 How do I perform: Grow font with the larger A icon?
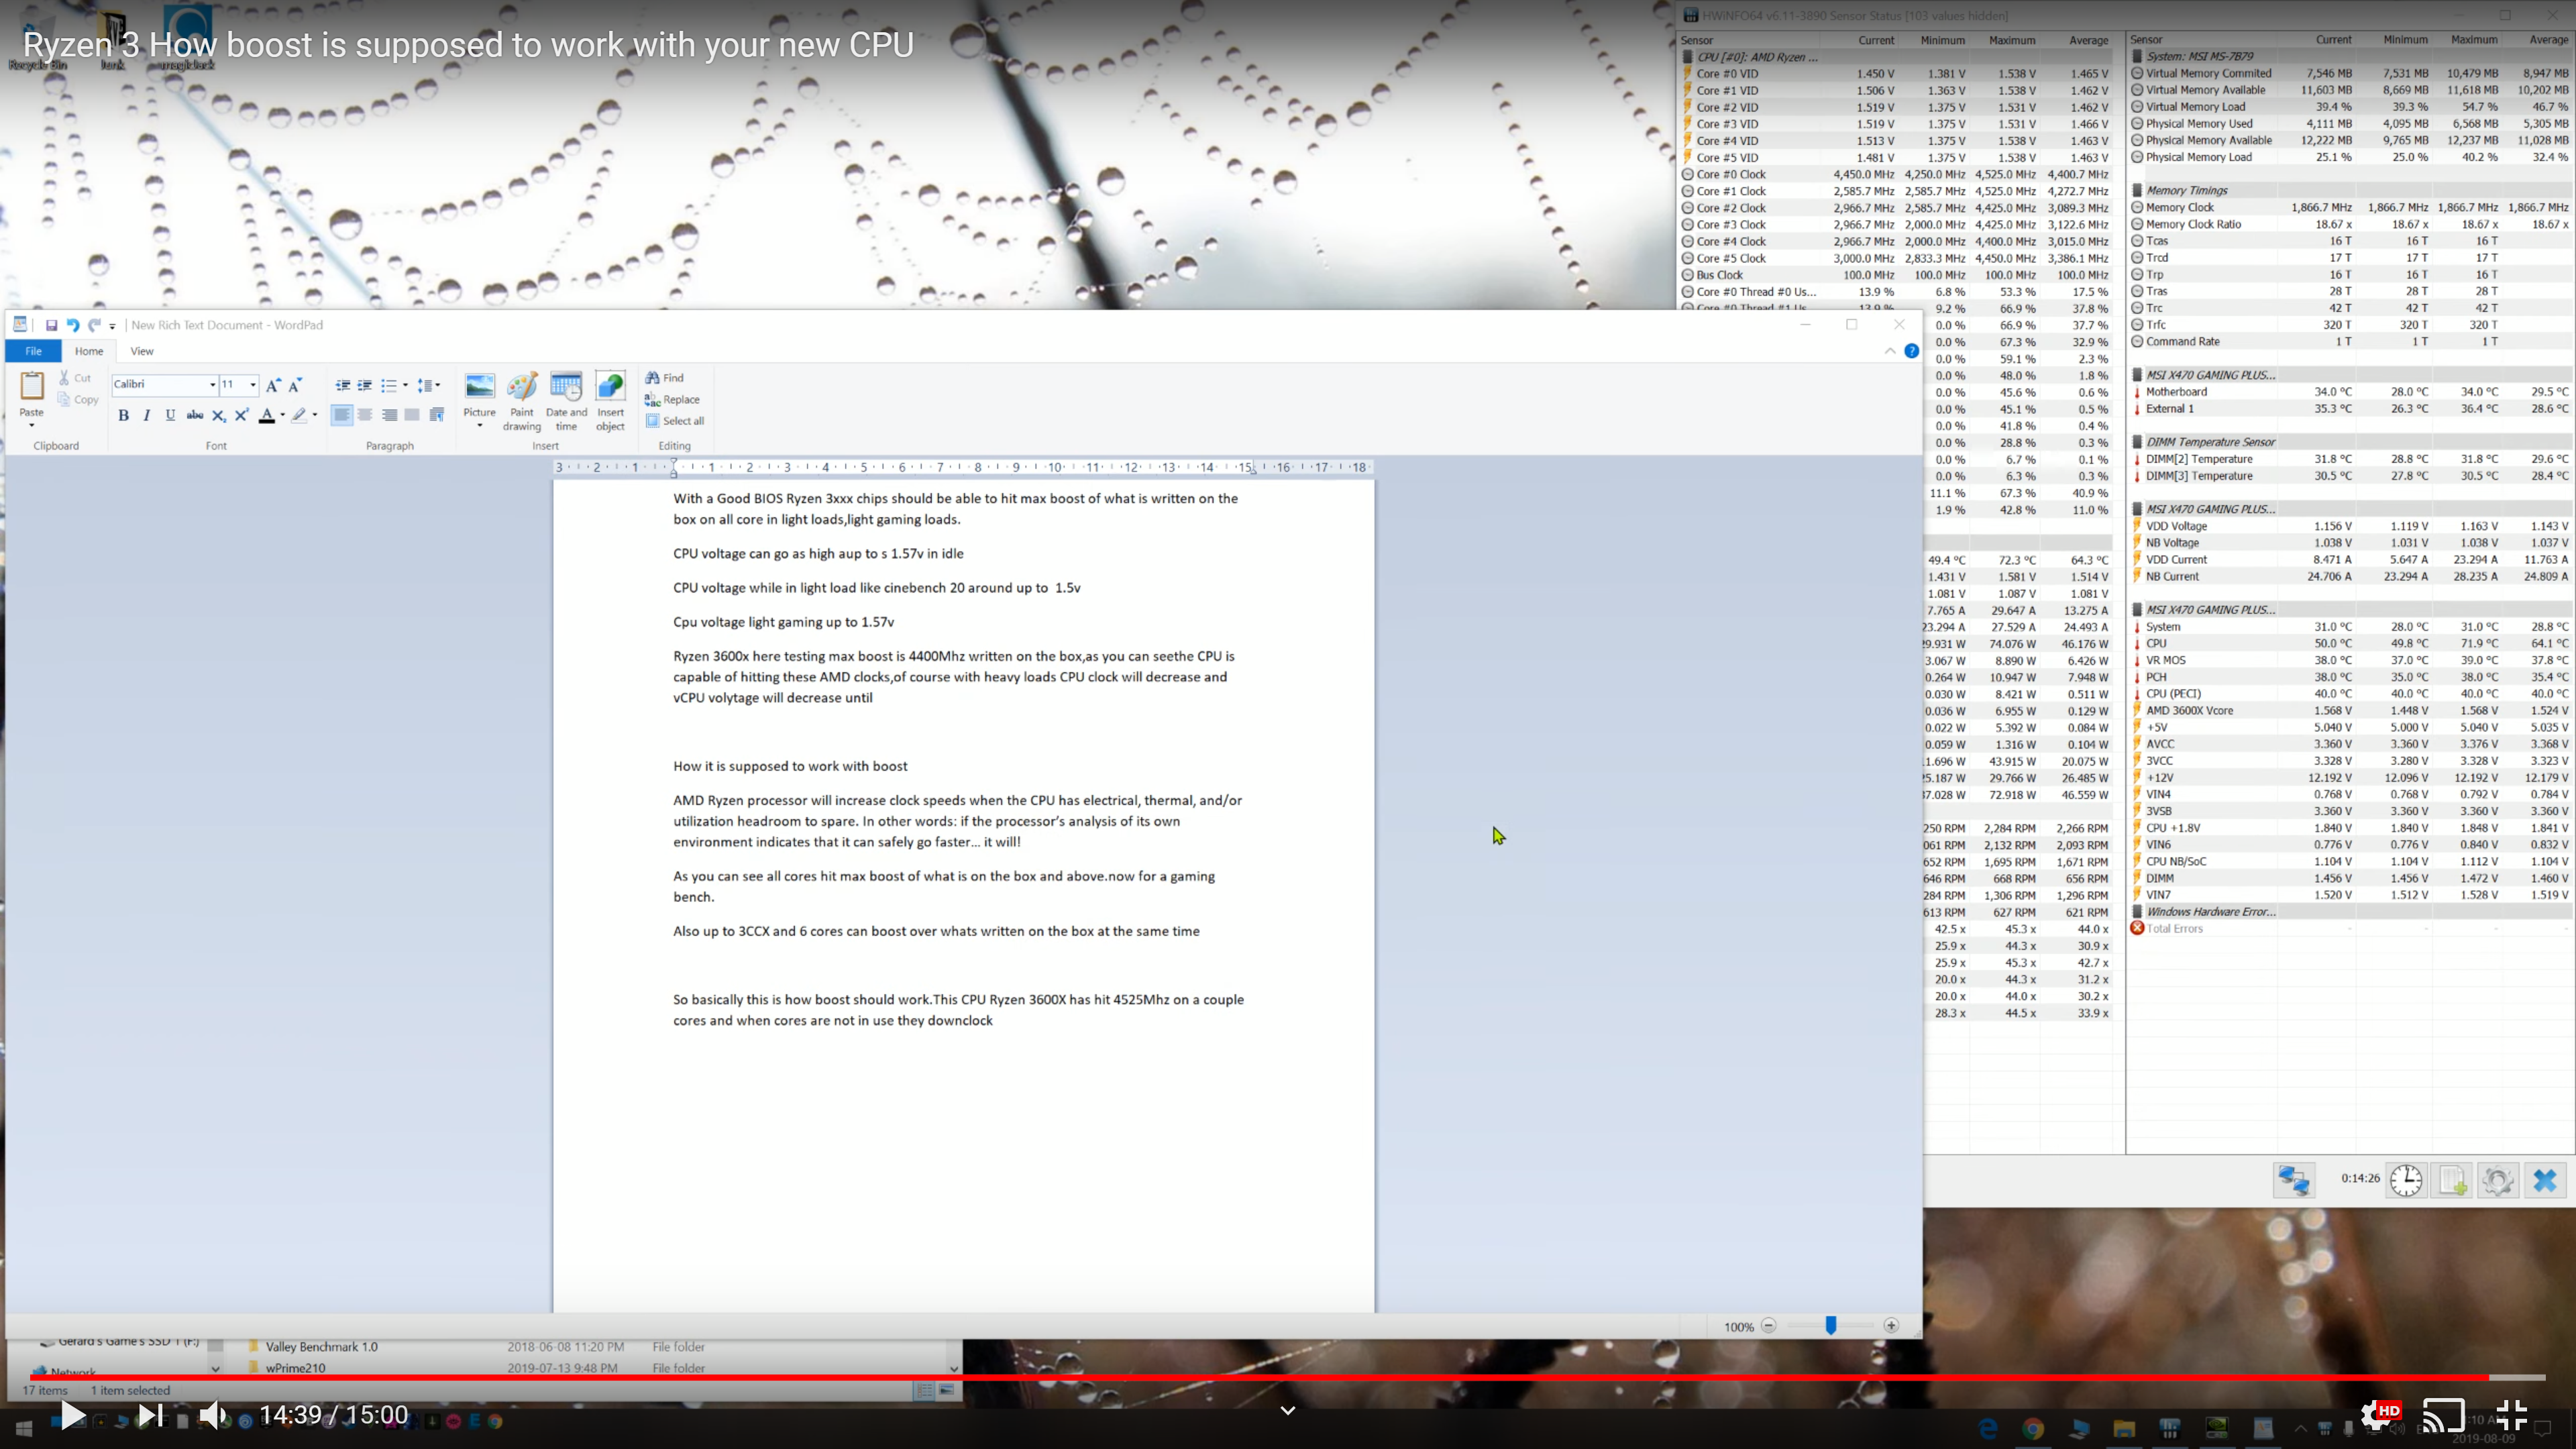pos(273,385)
